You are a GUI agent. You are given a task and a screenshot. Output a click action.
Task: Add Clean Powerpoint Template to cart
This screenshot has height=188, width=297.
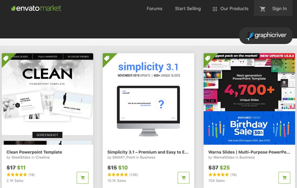82,178
